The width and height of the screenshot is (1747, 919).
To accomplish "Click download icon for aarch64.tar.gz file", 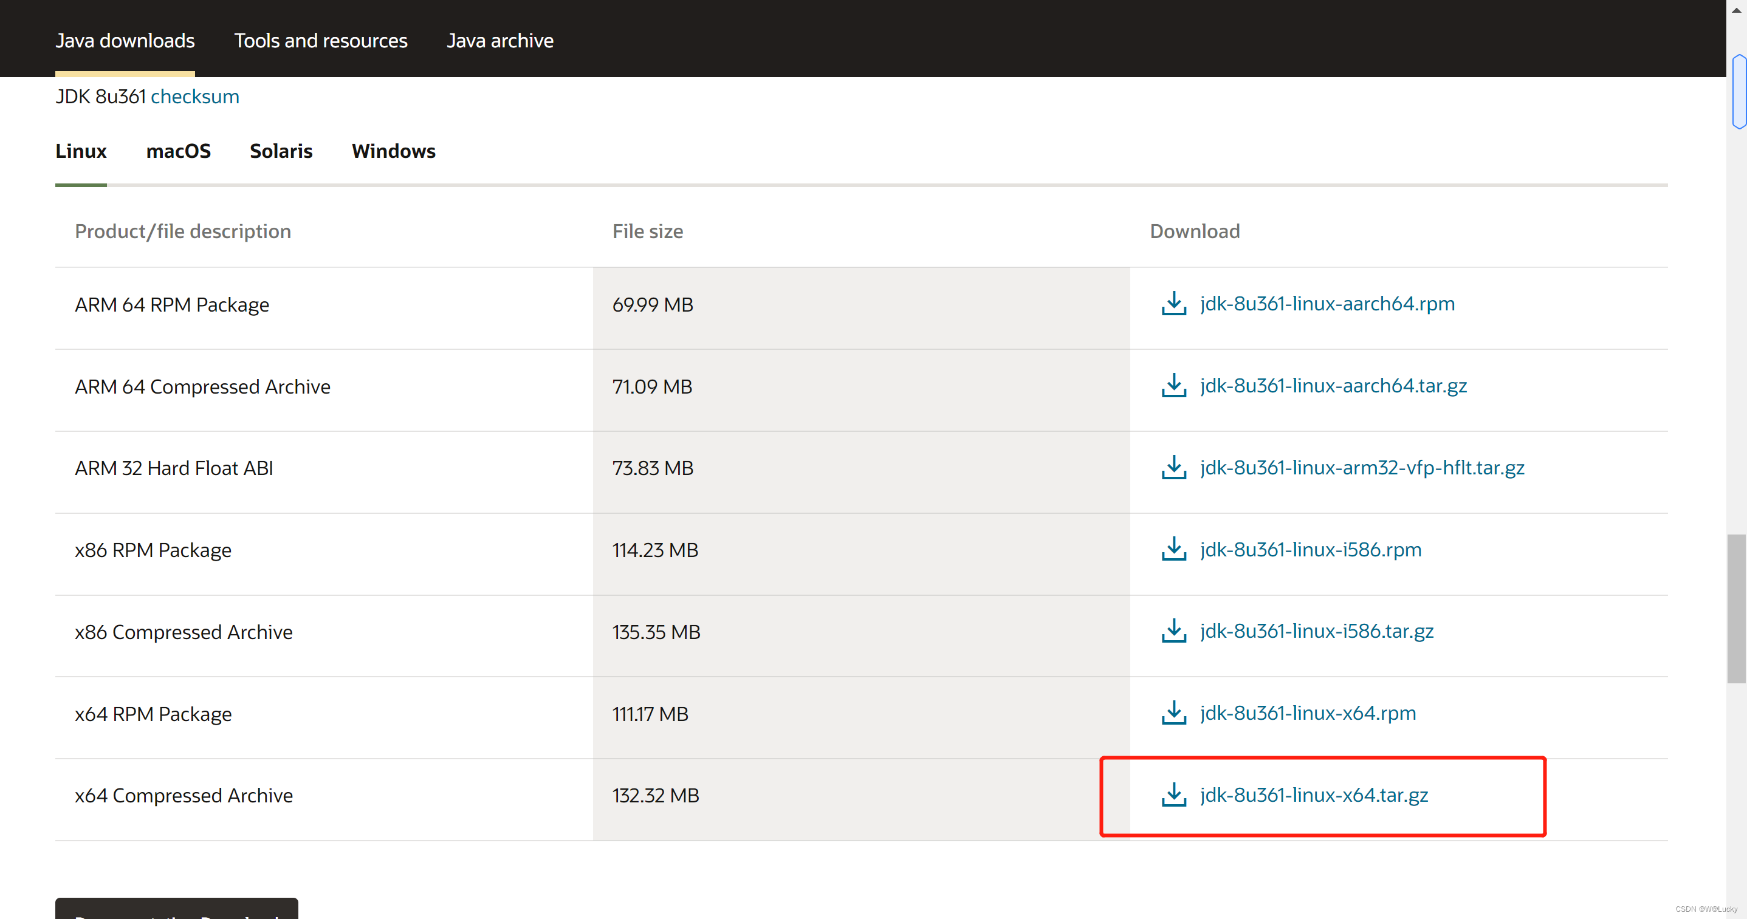I will (1173, 386).
